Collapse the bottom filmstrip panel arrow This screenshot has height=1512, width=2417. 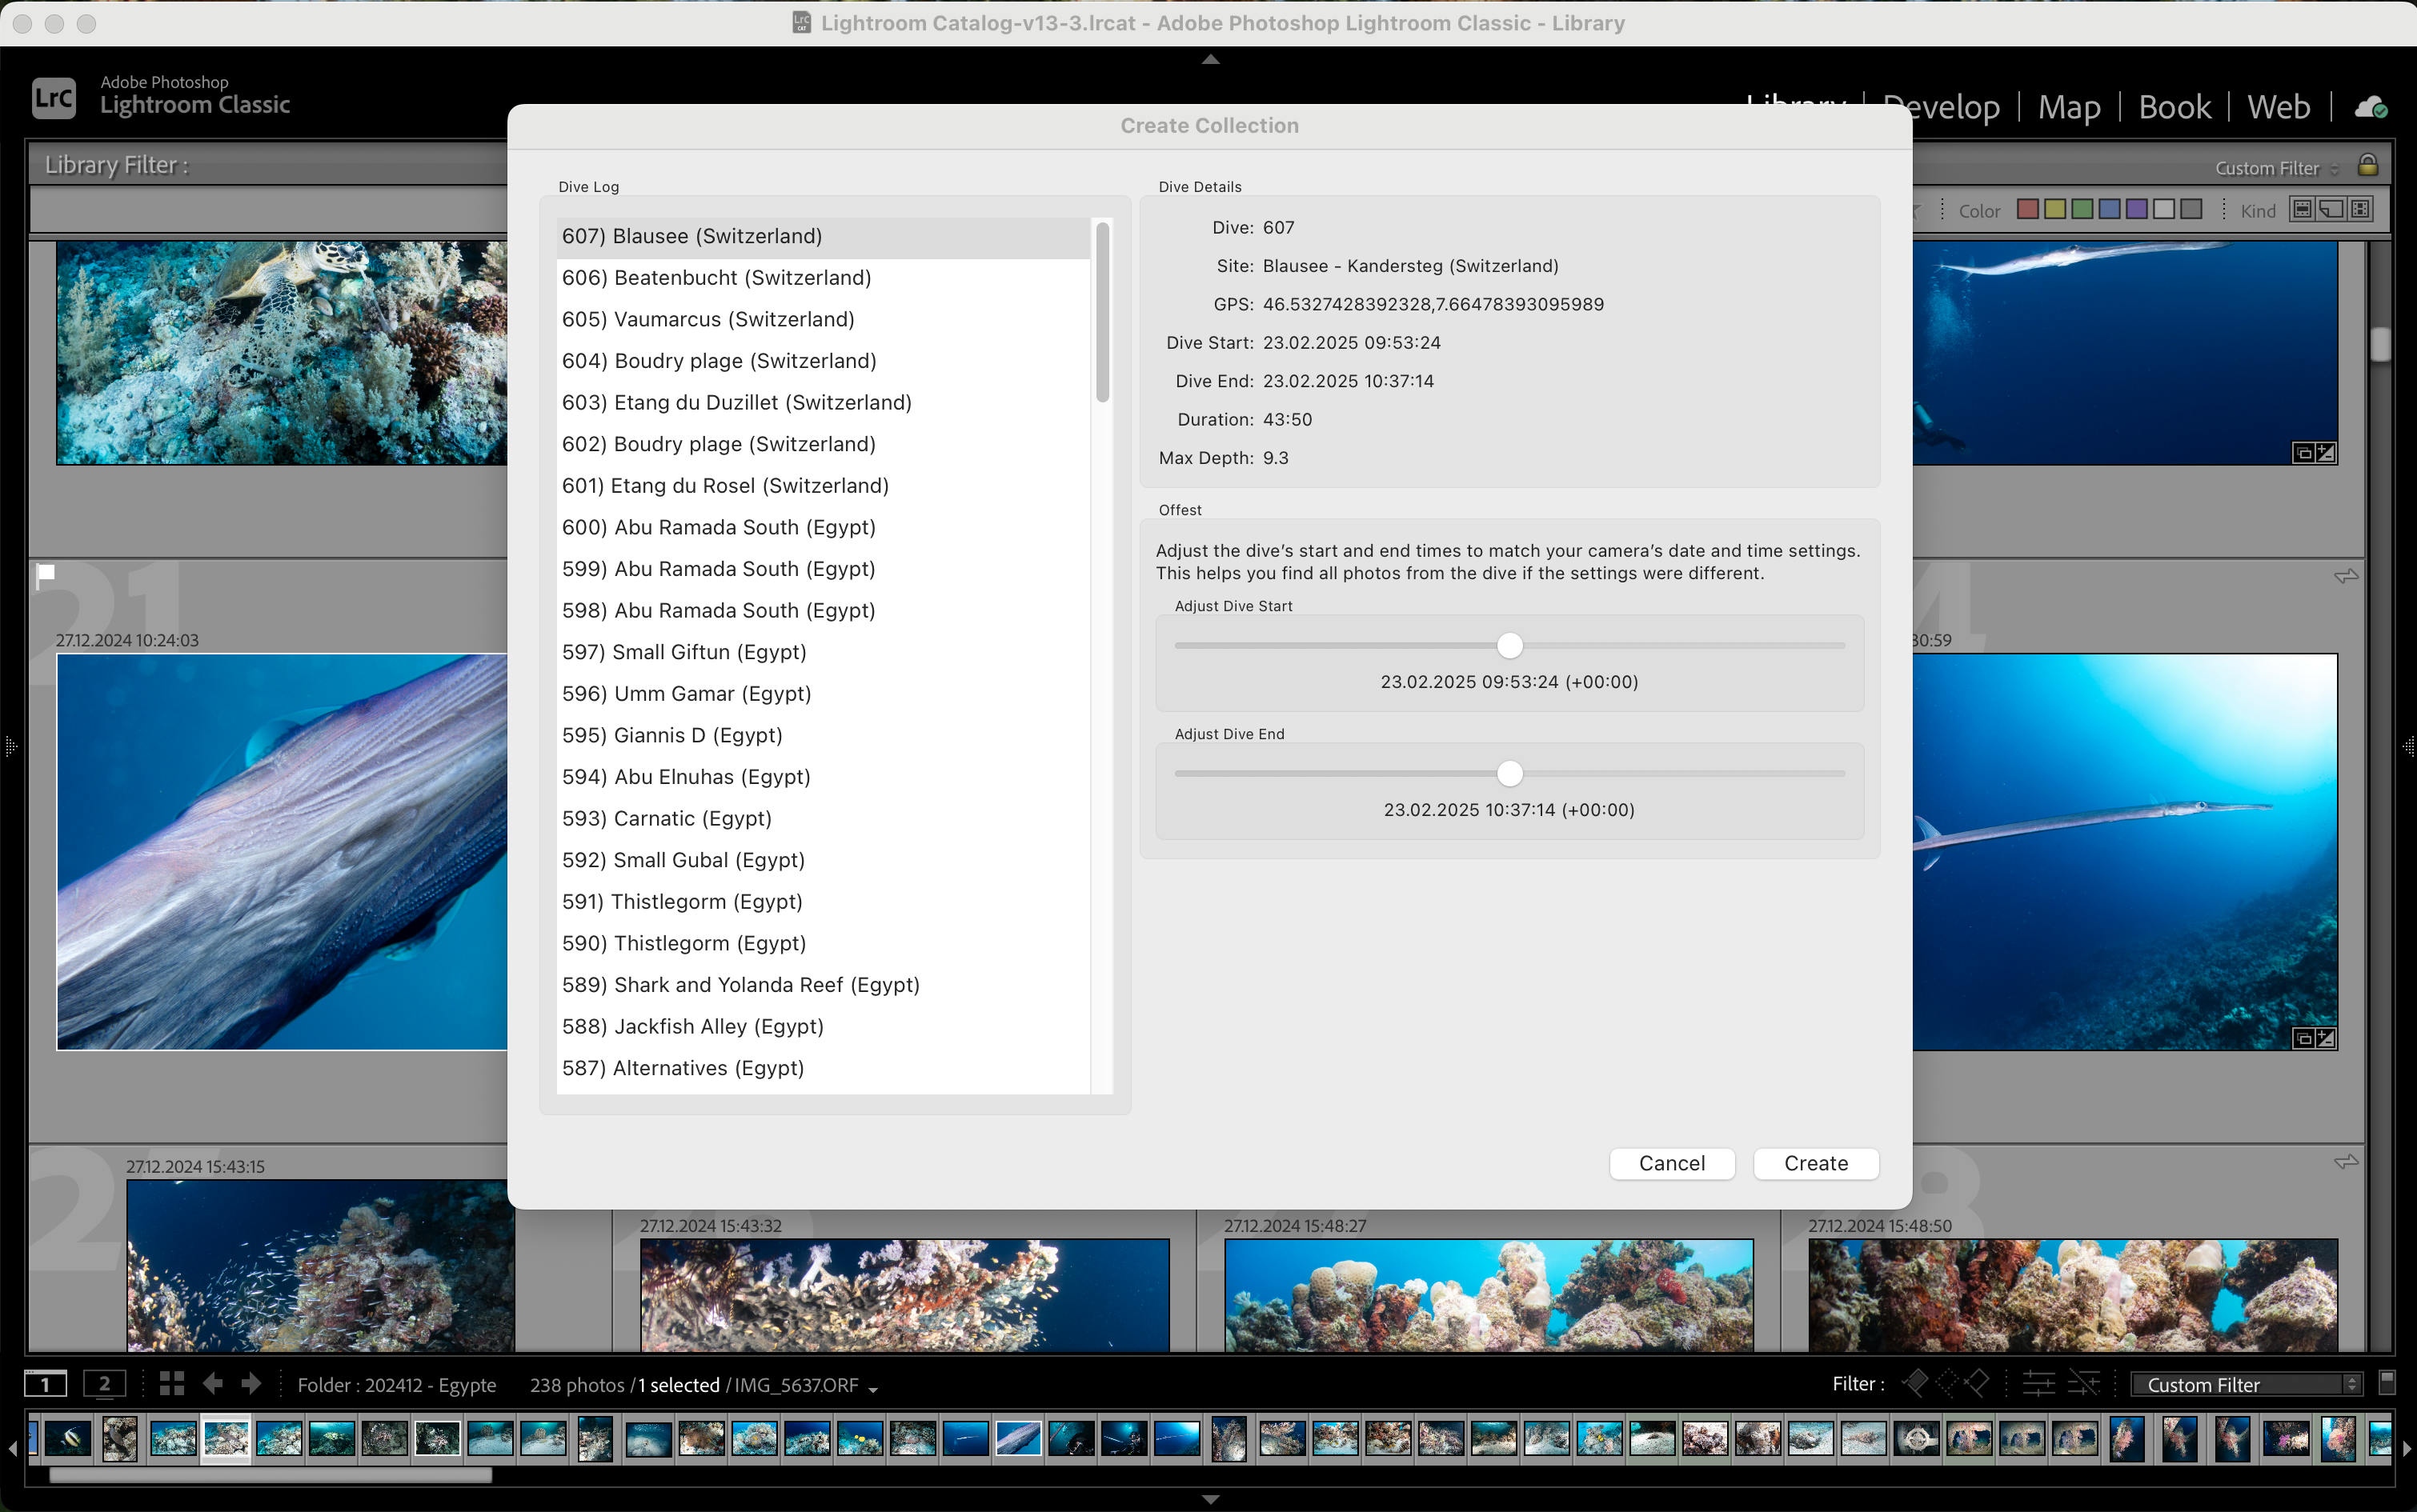coord(1210,1499)
